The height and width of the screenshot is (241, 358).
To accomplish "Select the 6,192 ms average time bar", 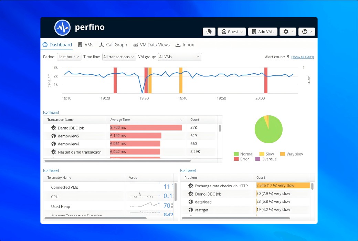I will tap(136, 135).
